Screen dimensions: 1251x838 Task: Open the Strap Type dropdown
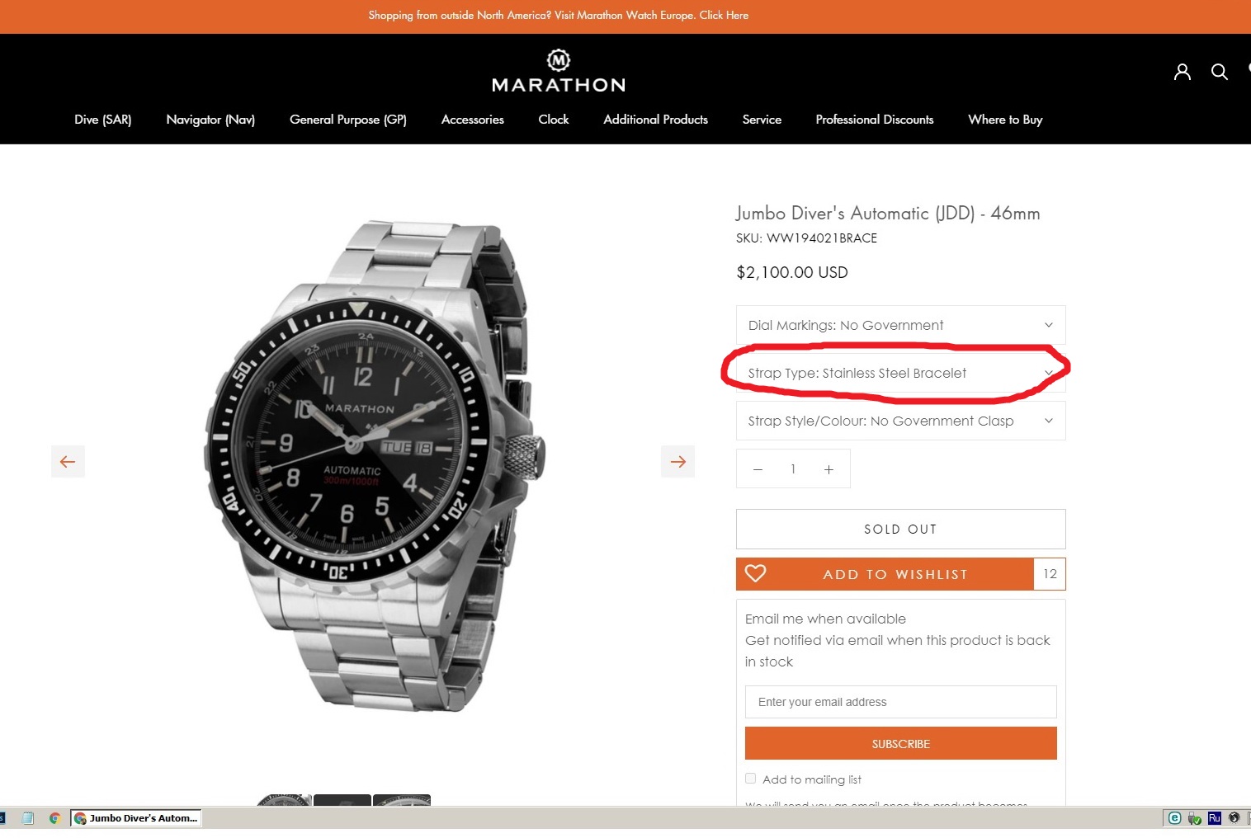(900, 373)
